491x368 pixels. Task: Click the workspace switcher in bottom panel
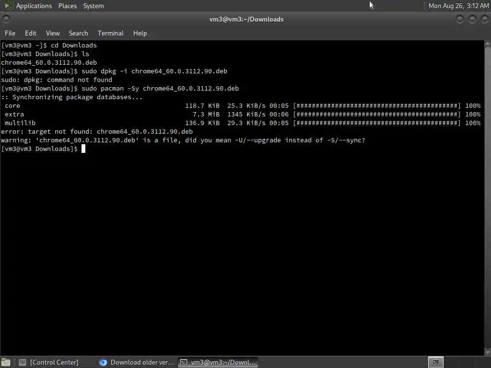pyautogui.click(x=435, y=362)
